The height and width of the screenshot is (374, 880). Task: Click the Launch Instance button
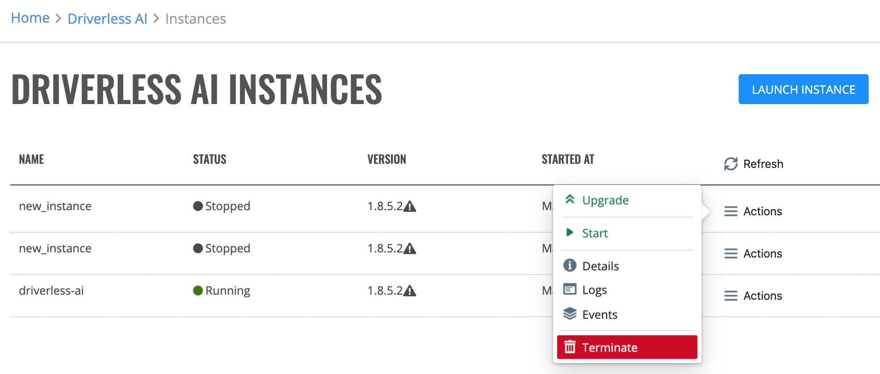click(803, 89)
